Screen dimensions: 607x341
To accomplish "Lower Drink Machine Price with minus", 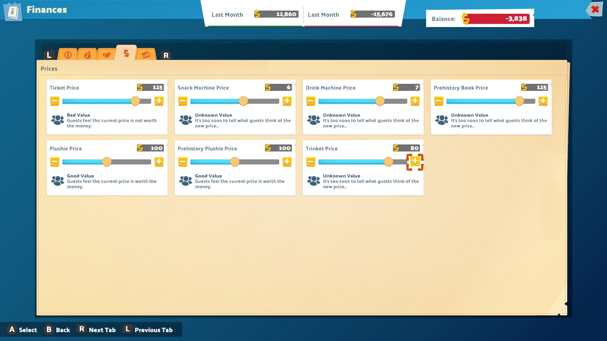I will [311, 101].
